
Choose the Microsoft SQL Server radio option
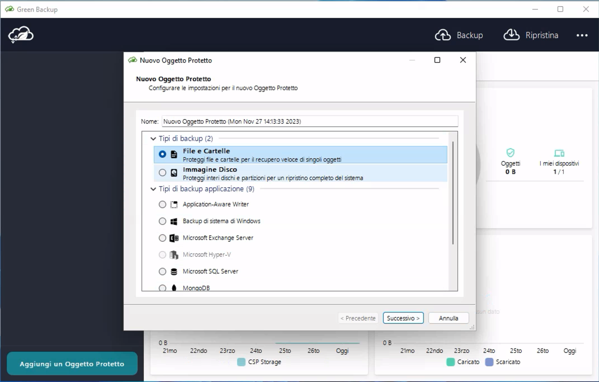pyautogui.click(x=162, y=272)
